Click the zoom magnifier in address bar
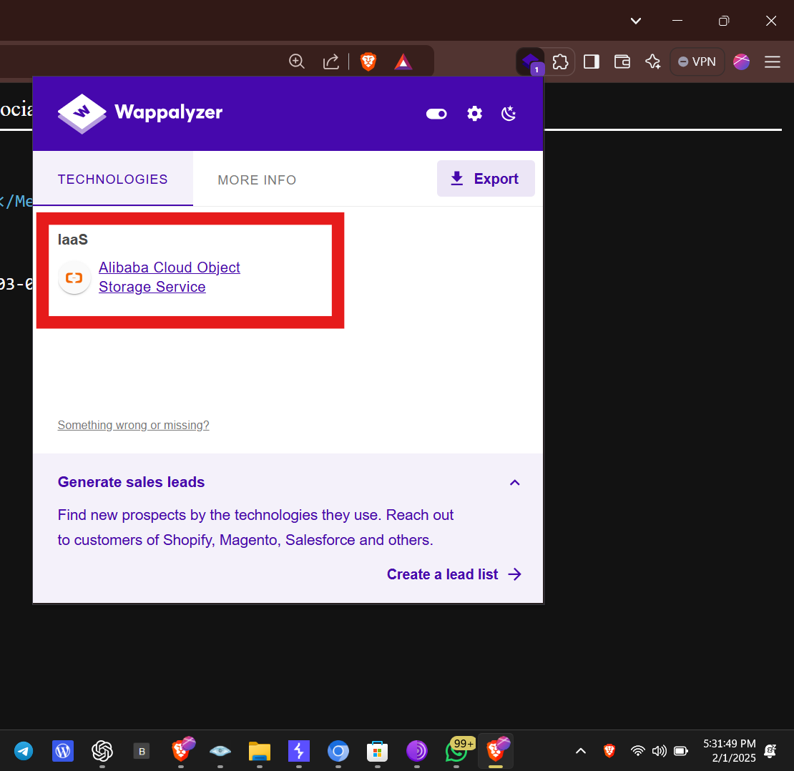Image resolution: width=794 pixels, height=771 pixels. coord(297,62)
